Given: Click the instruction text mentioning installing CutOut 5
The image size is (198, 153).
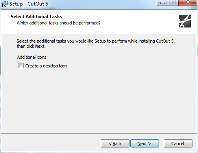Looking at the screenshot, I should click(x=96, y=41).
